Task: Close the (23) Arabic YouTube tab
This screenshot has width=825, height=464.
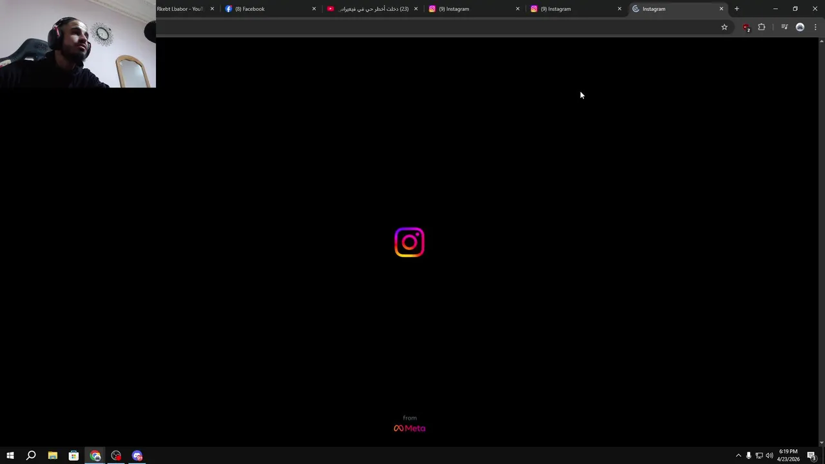Action: coord(416,9)
